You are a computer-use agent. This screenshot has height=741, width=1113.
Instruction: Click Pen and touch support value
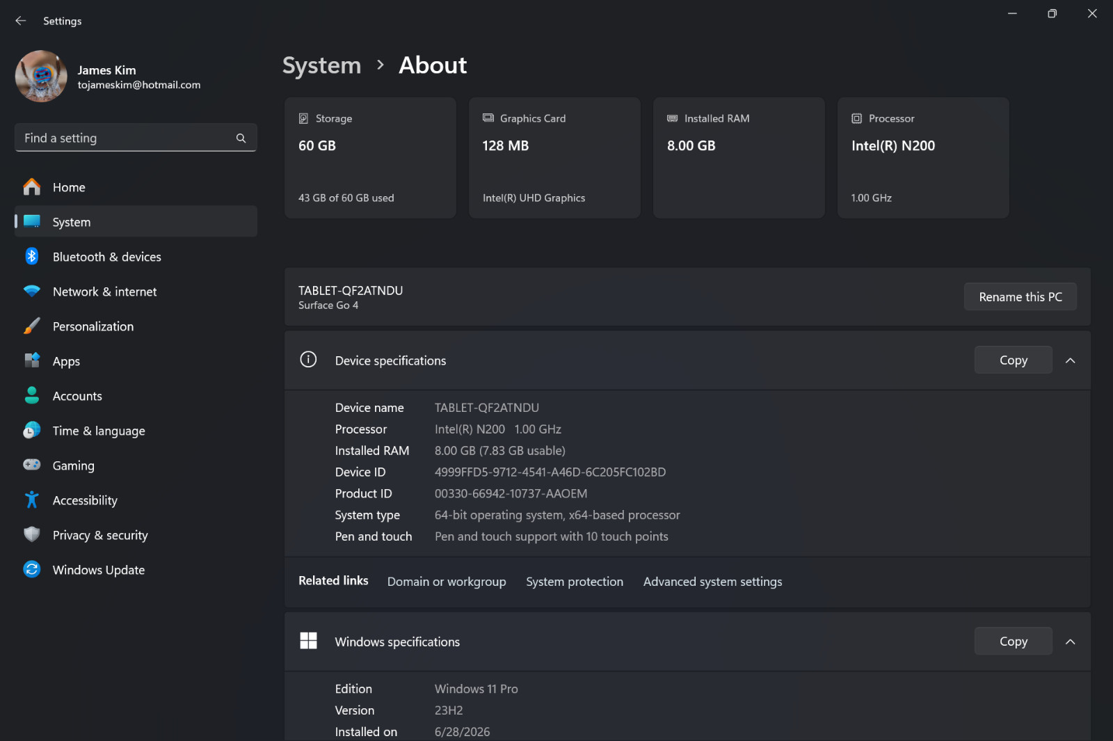click(552, 536)
